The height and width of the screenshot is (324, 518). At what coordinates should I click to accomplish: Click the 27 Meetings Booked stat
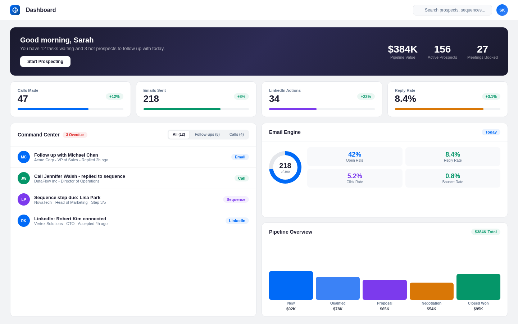coord(482,51)
